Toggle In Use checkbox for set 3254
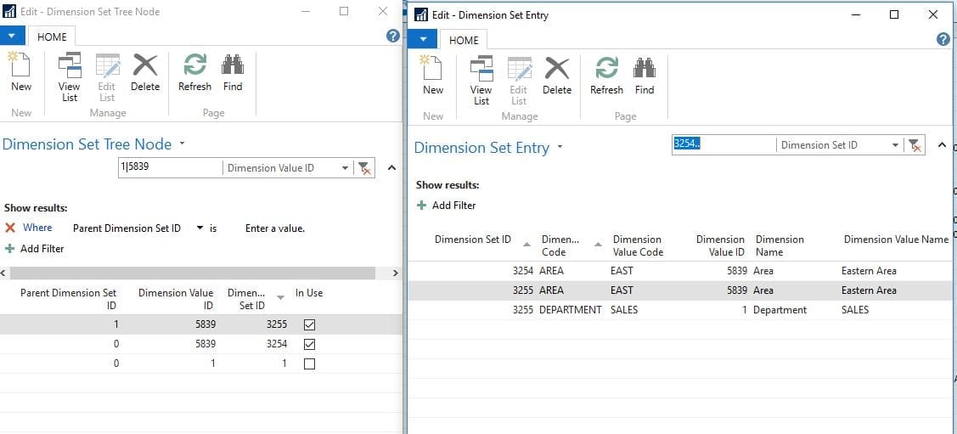Viewport: 957px width, 434px height. coord(309,344)
